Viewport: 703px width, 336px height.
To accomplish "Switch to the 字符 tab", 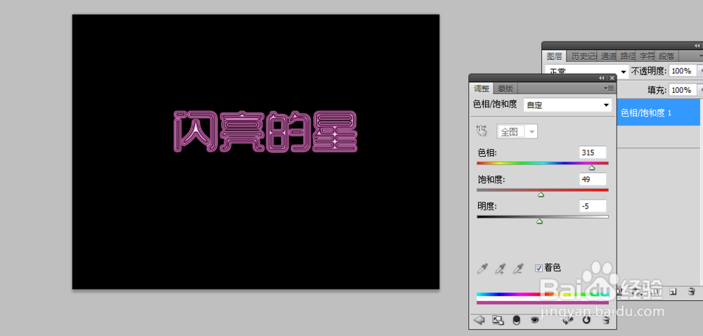I will pyautogui.click(x=647, y=56).
